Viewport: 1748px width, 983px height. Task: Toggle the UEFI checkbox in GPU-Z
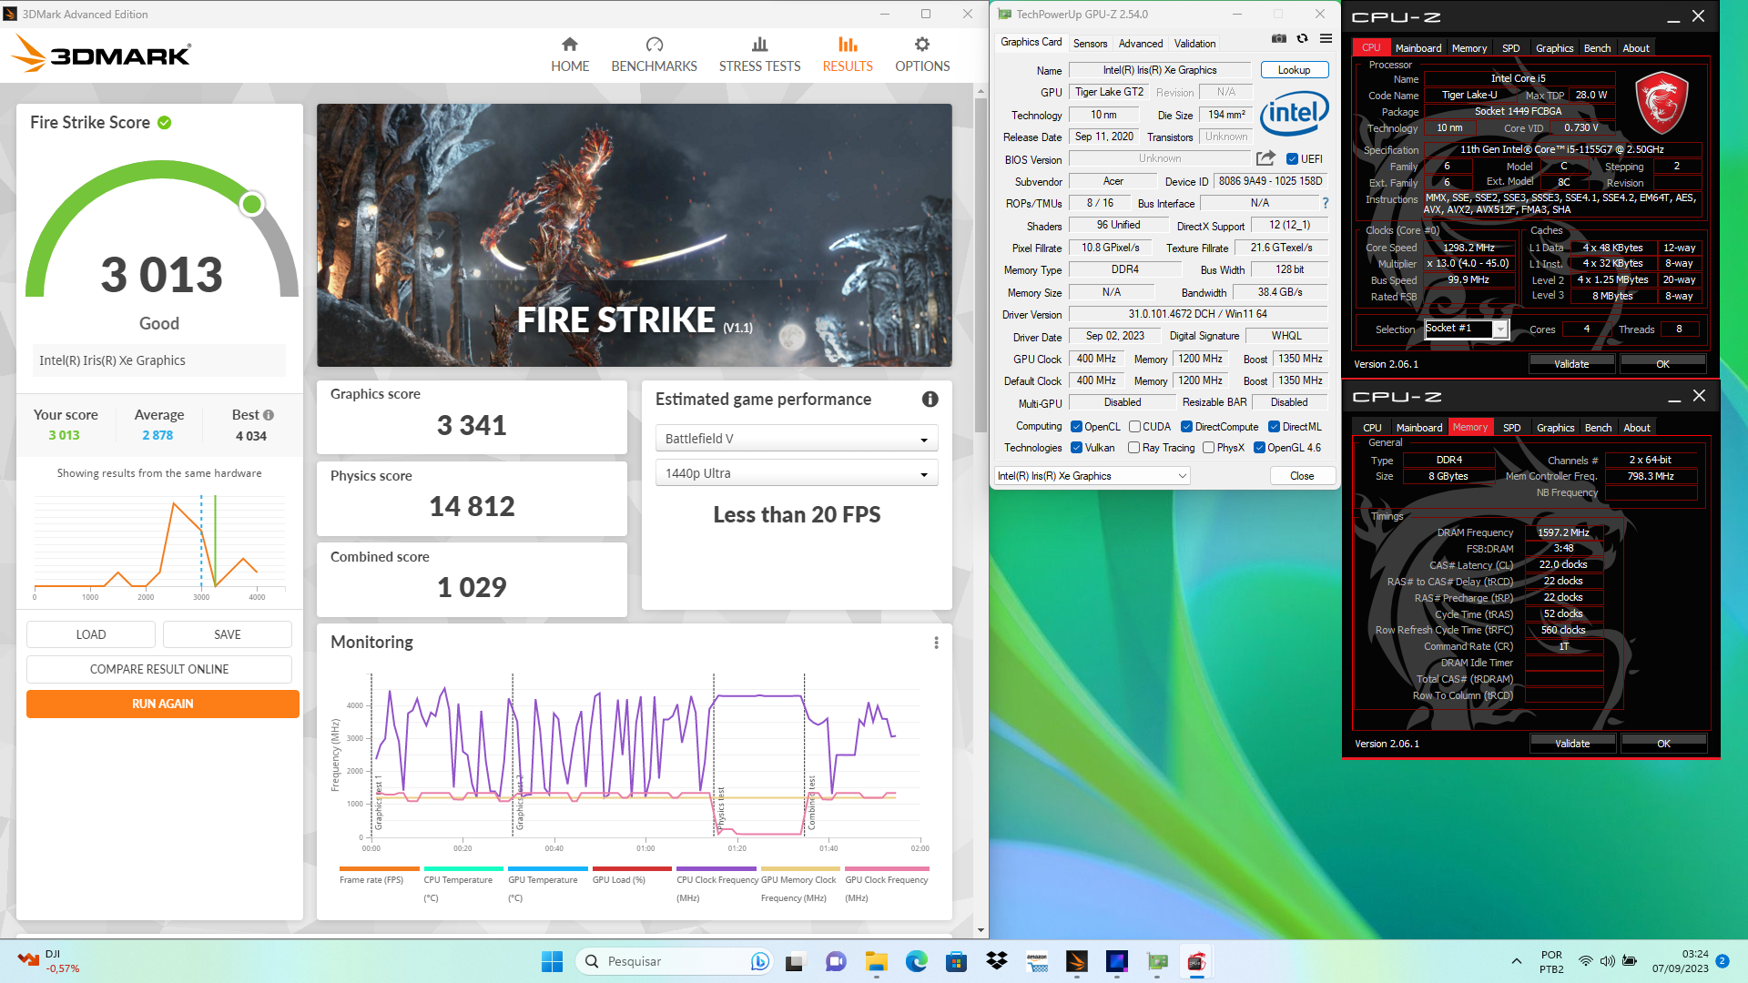1292,159
